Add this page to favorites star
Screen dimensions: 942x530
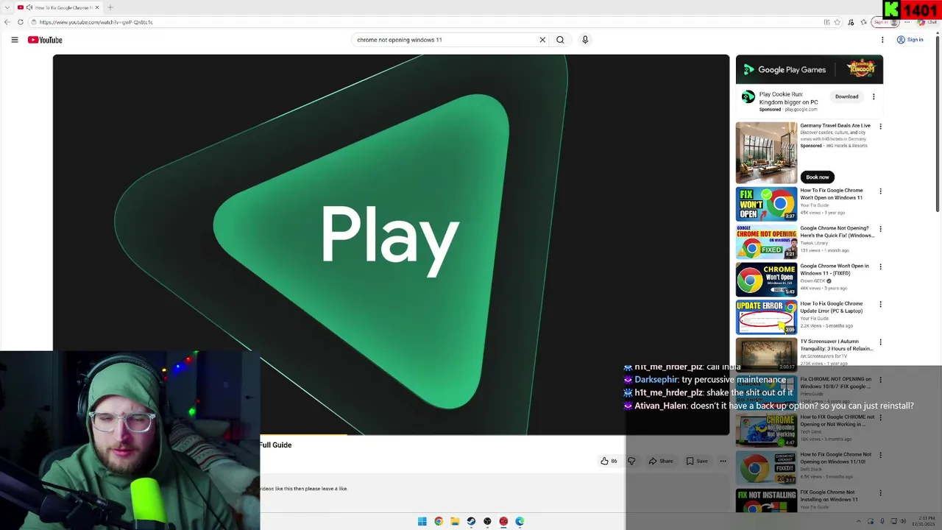[837, 22]
